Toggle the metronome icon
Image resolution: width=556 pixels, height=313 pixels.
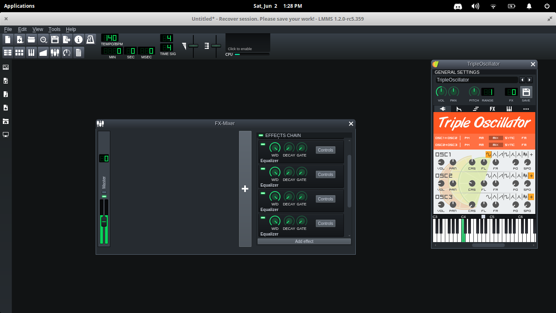click(x=90, y=40)
